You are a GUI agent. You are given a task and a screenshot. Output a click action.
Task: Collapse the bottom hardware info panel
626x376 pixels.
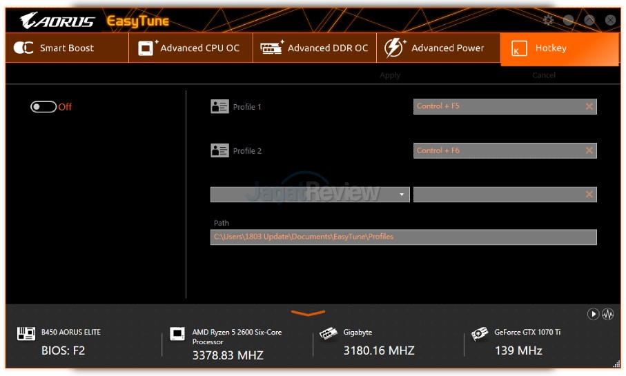(308, 313)
